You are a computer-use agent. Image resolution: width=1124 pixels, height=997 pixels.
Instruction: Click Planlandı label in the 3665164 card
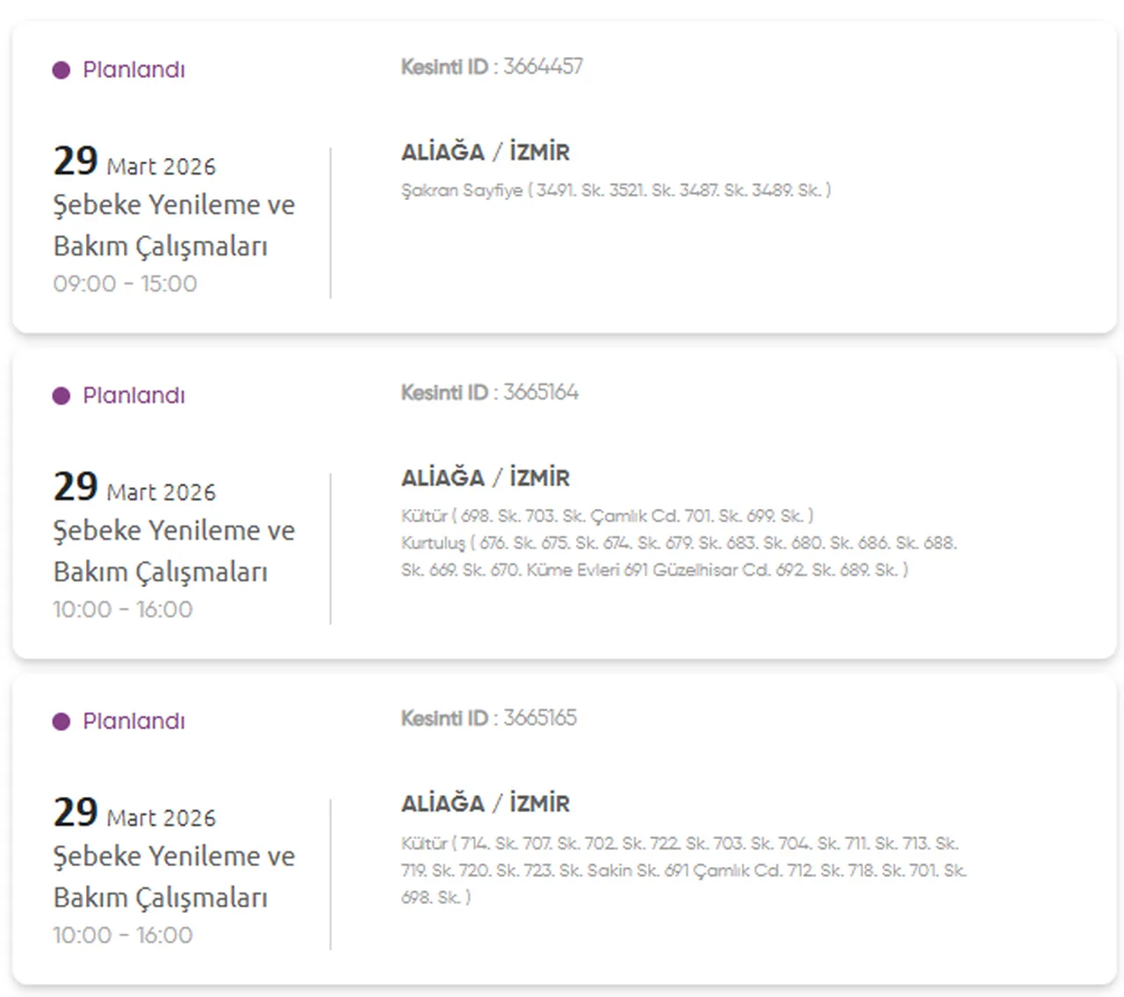tap(133, 396)
